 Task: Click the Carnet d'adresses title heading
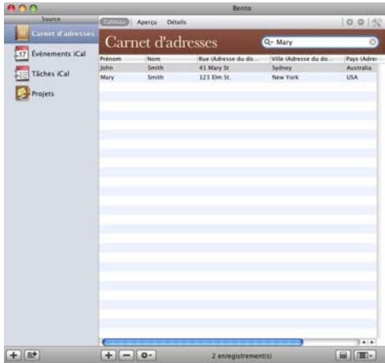click(x=161, y=42)
